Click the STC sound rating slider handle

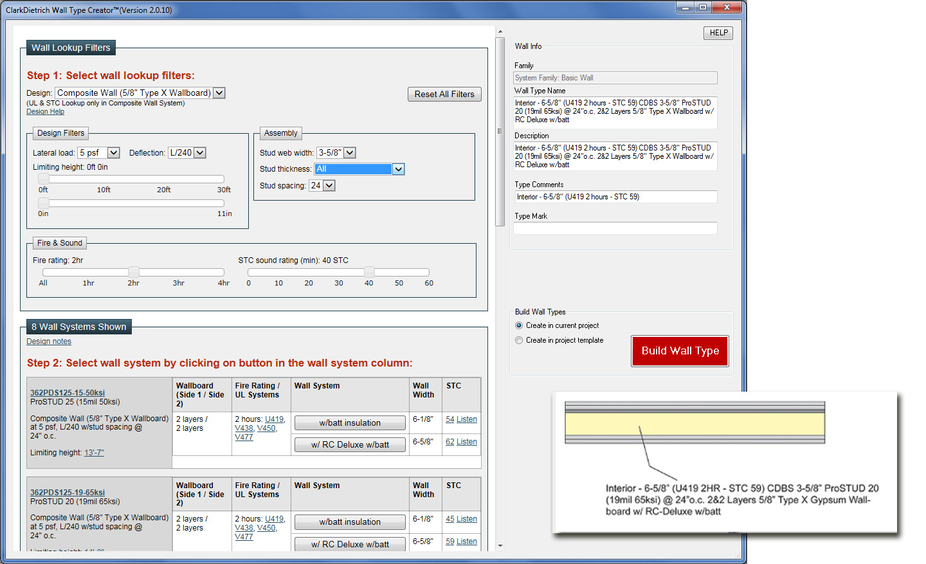pyautogui.click(x=369, y=272)
